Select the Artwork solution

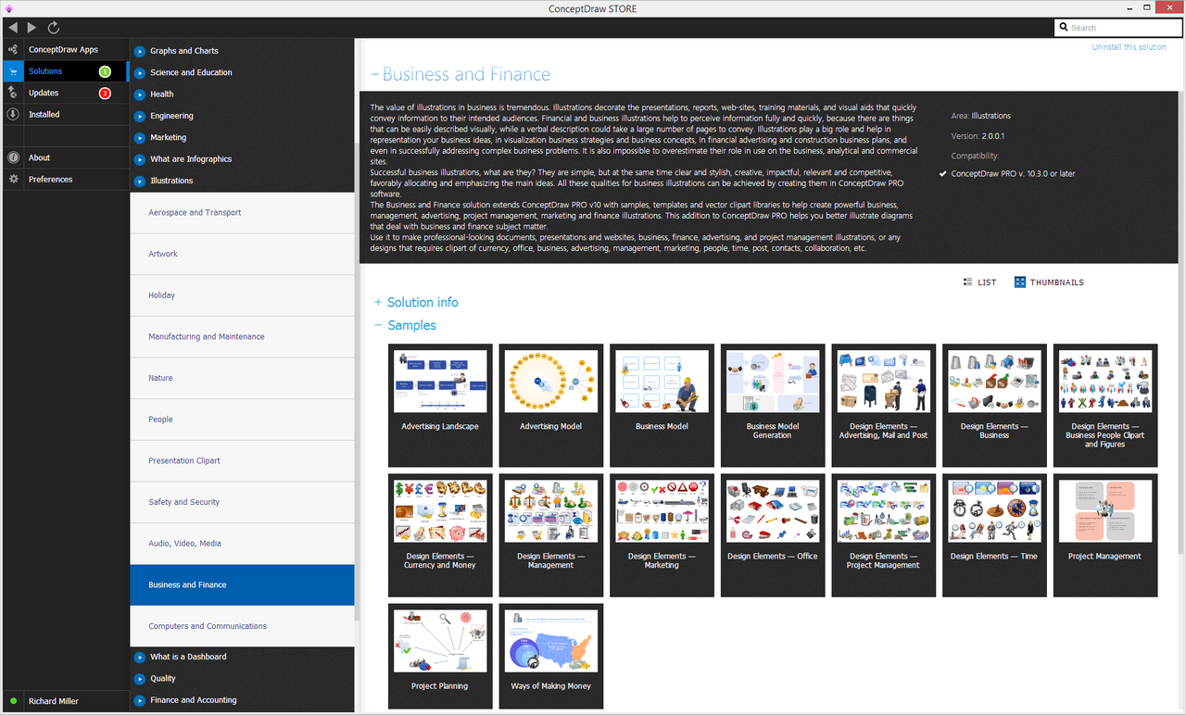(242, 254)
